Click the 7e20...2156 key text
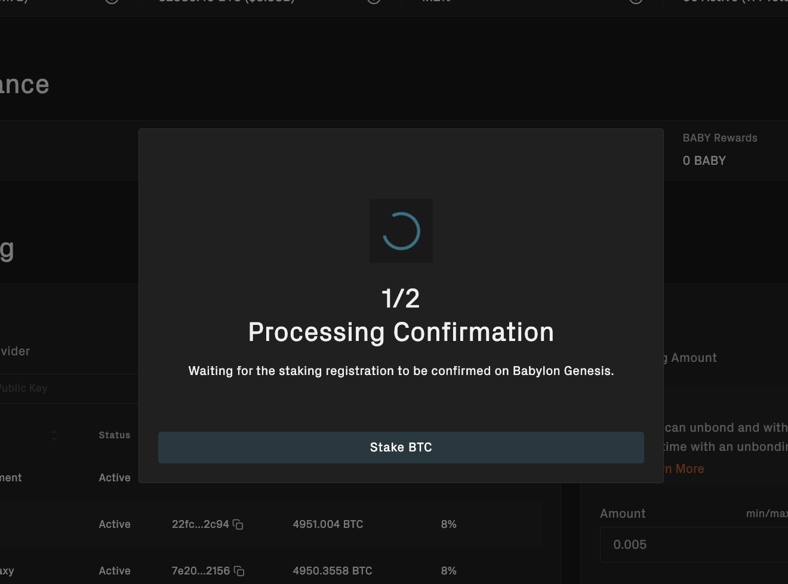The width and height of the screenshot is (788, 584). (201, 571)
